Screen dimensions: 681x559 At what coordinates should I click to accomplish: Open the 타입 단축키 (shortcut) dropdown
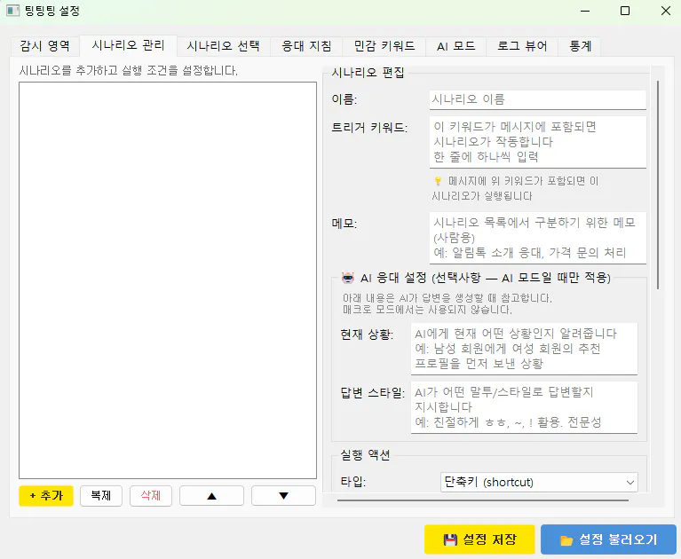coord(539,482)
